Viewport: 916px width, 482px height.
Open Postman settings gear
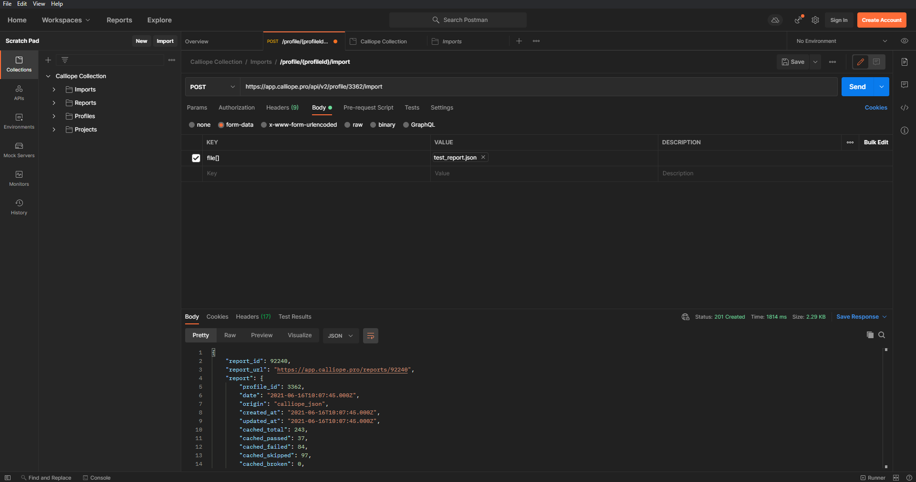[x=815, y=20]
